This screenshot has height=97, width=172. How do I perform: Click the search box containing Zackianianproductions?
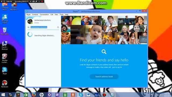click(x=43, y=27)
